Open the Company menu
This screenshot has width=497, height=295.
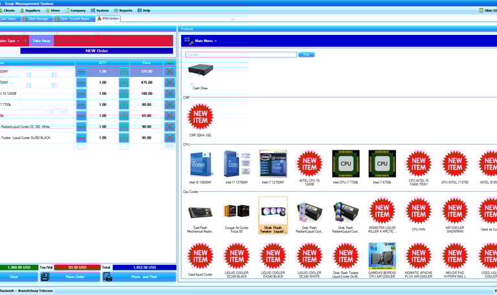tap(76, 10)
